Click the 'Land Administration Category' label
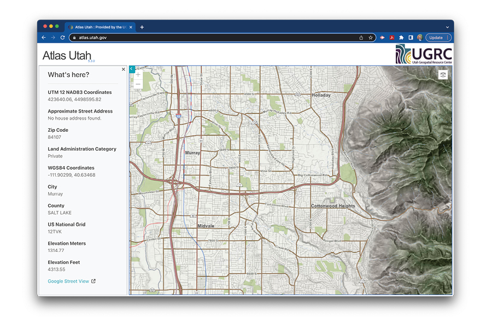This screenshot has height=328, width=492. coord(82,149)
